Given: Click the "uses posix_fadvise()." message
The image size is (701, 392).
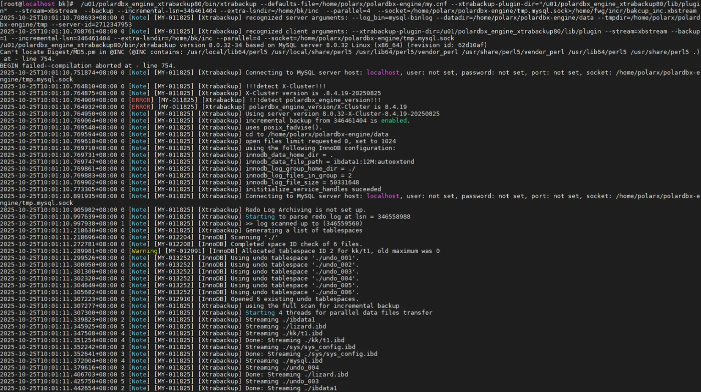Looking at the screenshot, I should [x=284, y=127].
